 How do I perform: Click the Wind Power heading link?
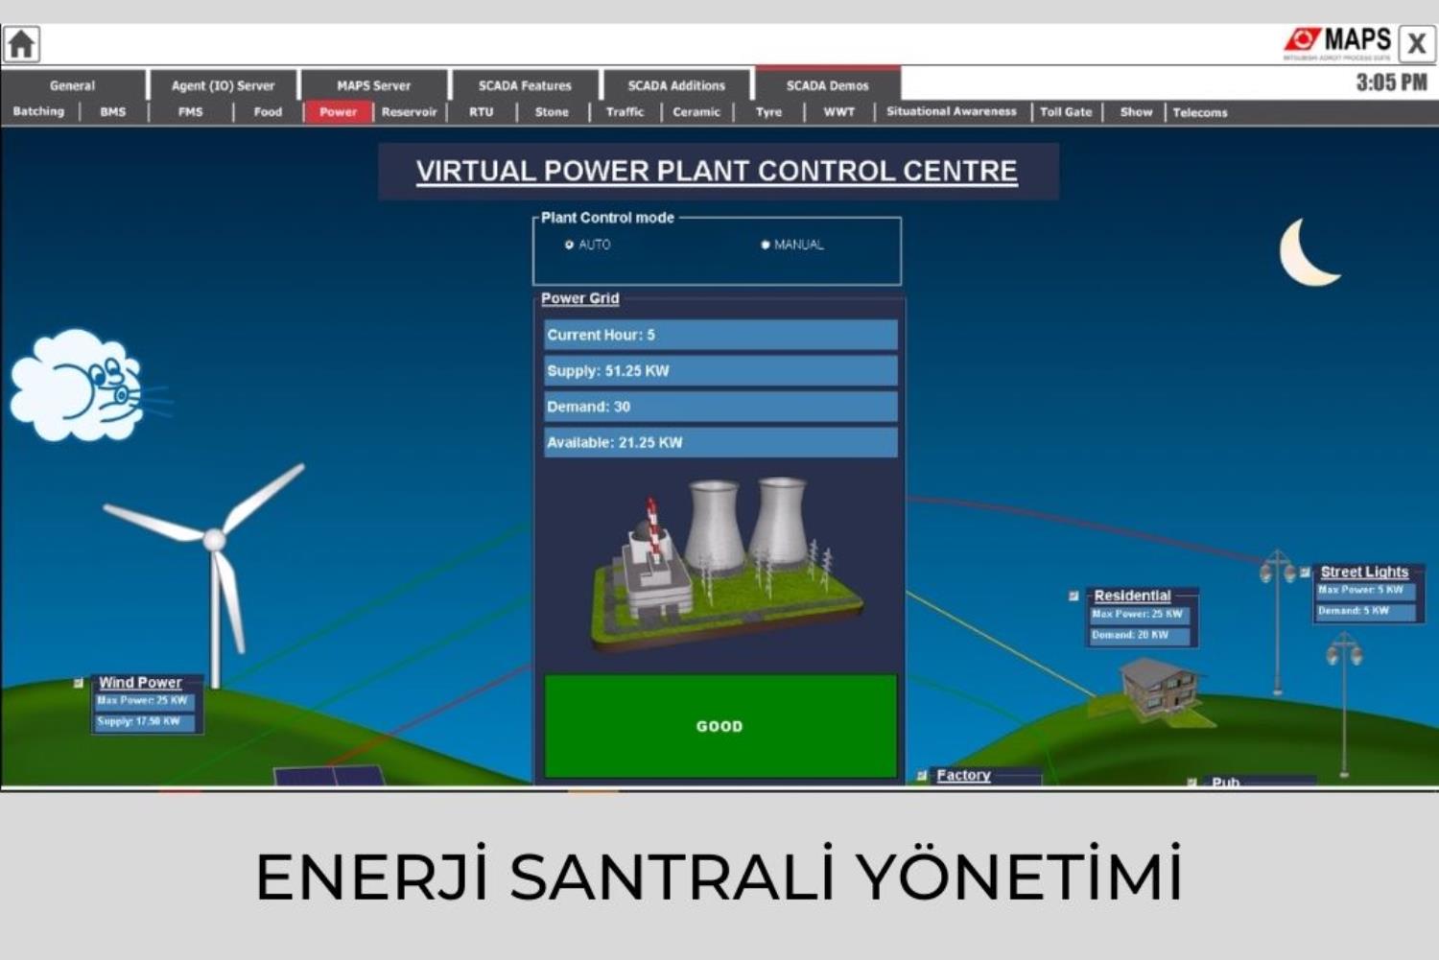coord(140,683)
